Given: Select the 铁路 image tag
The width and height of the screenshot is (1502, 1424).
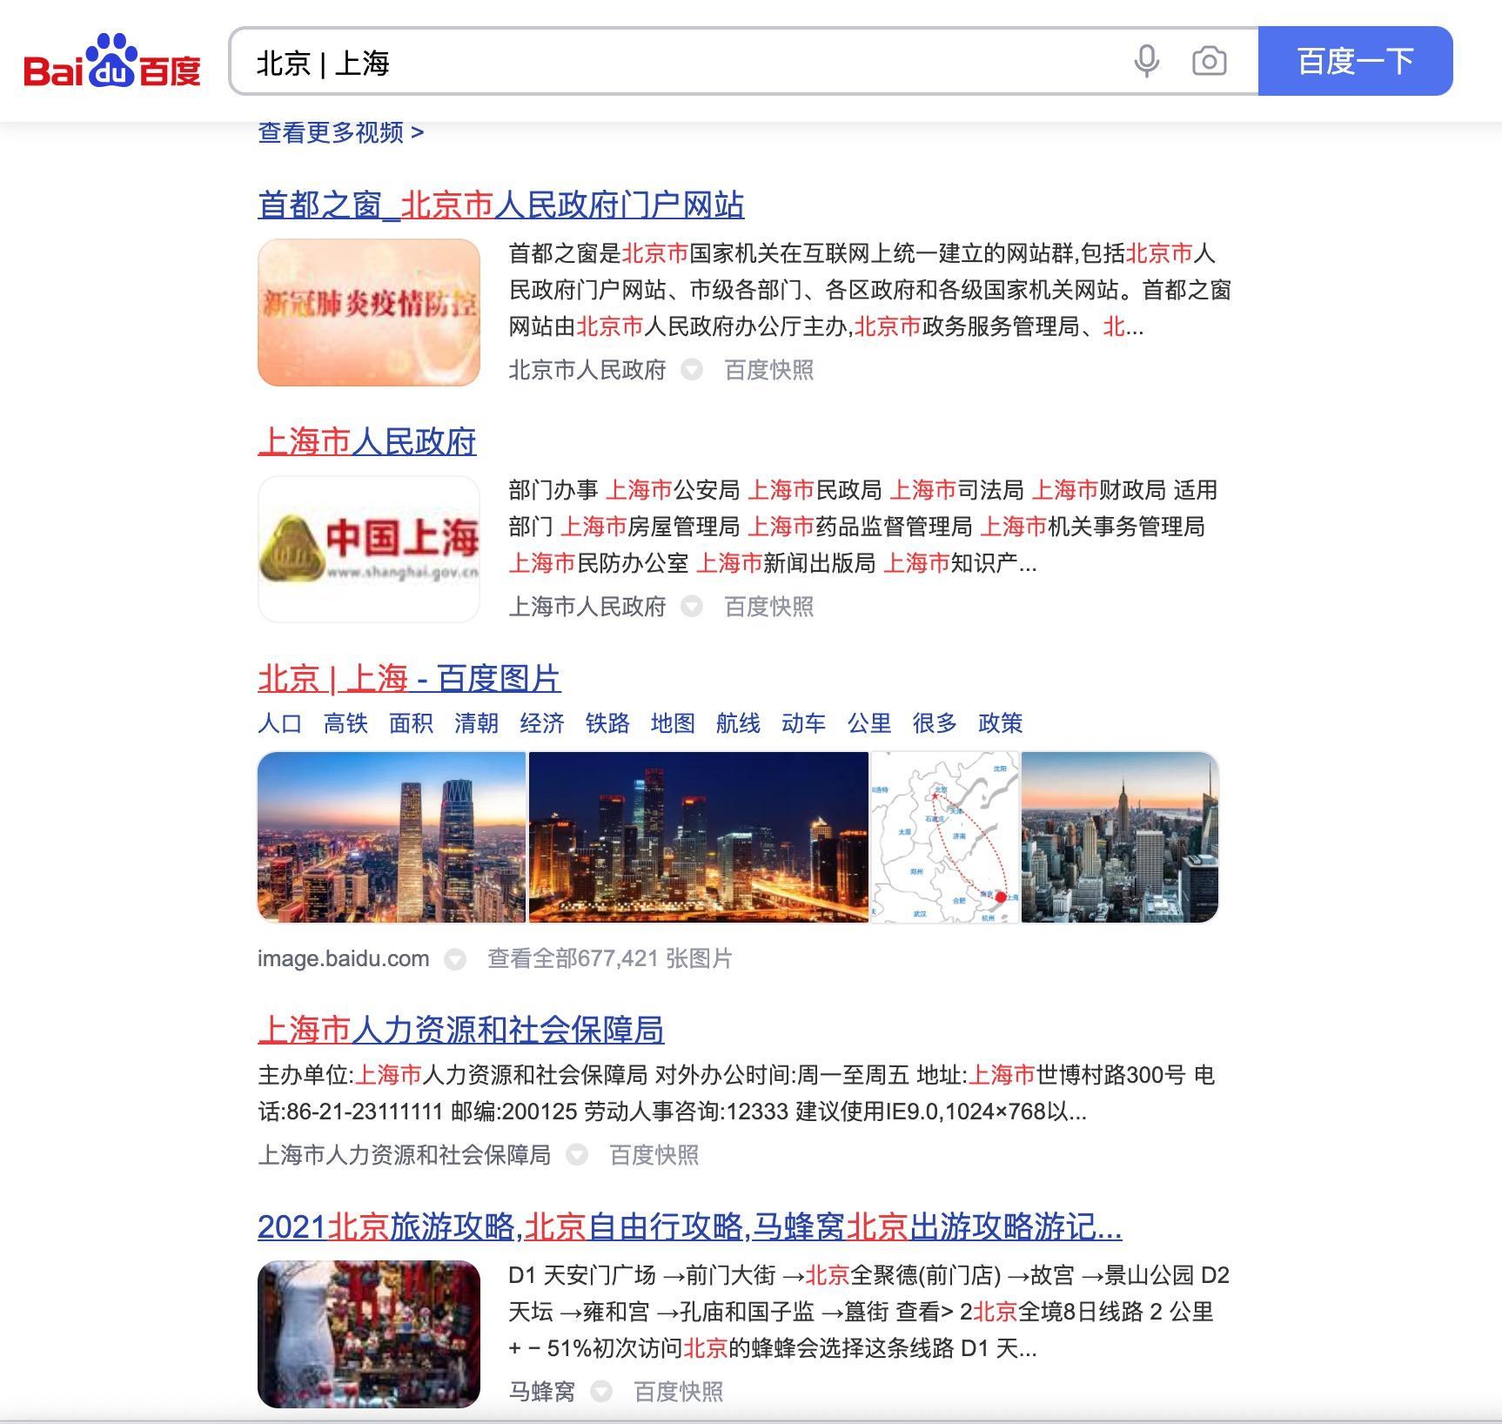Looking at the screenshot, I should (607, 723).
